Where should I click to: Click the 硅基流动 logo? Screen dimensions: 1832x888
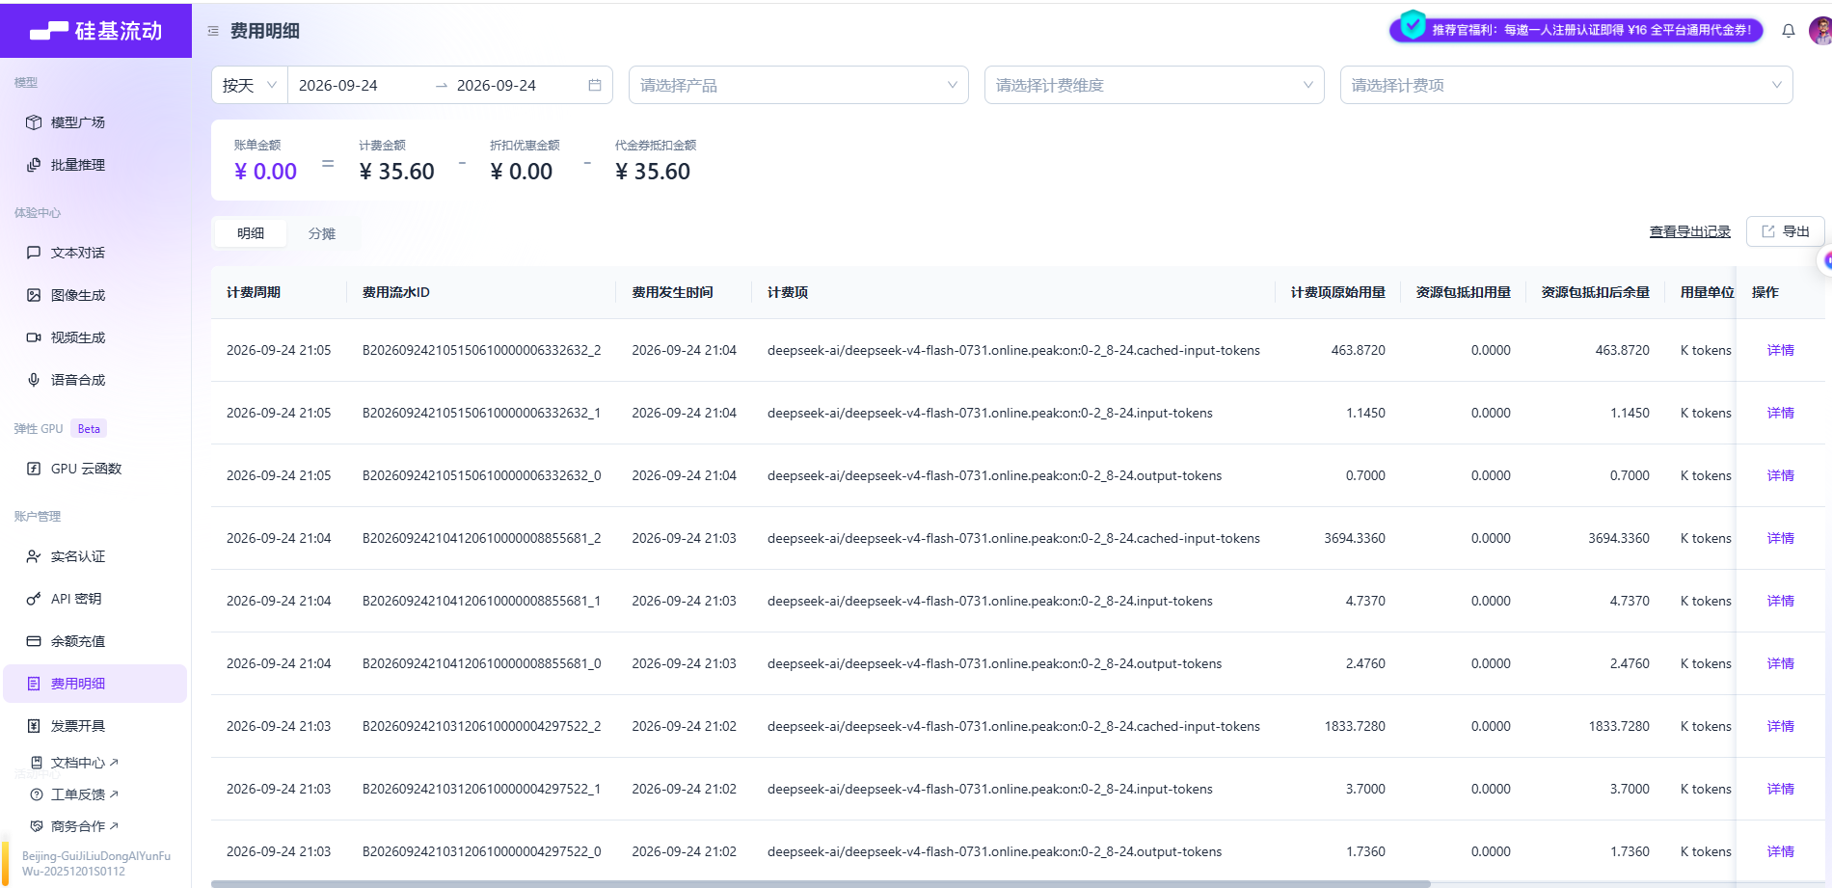(95, 31)
